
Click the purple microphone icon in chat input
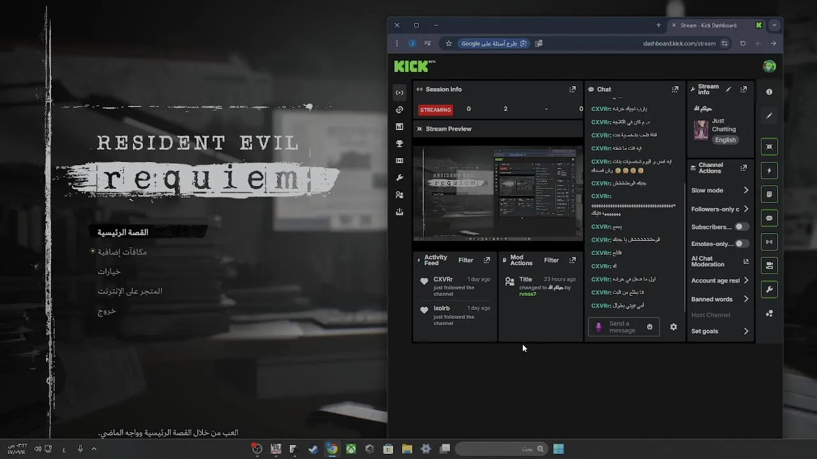[x=599, y=327]
